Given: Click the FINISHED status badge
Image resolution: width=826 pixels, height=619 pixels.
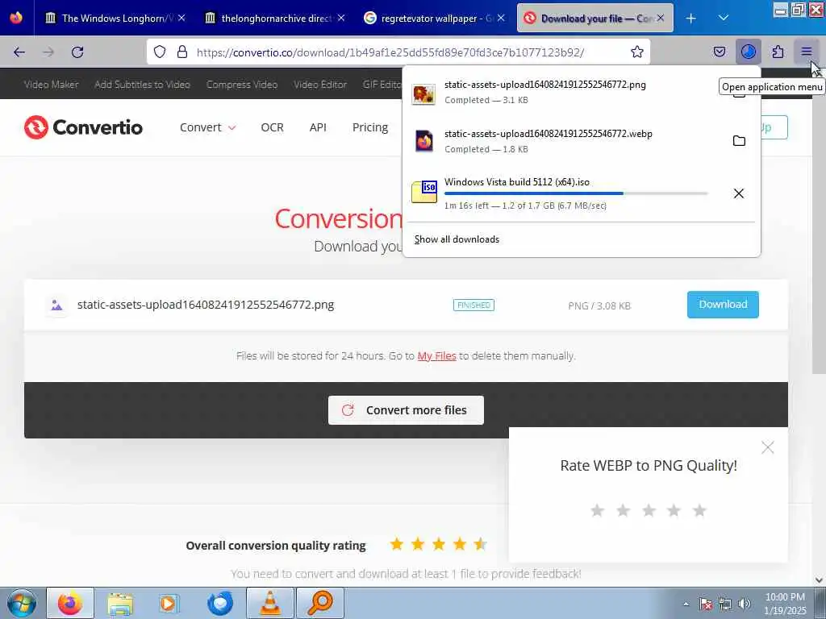Looking at the screenshot, I should (473, 305).
